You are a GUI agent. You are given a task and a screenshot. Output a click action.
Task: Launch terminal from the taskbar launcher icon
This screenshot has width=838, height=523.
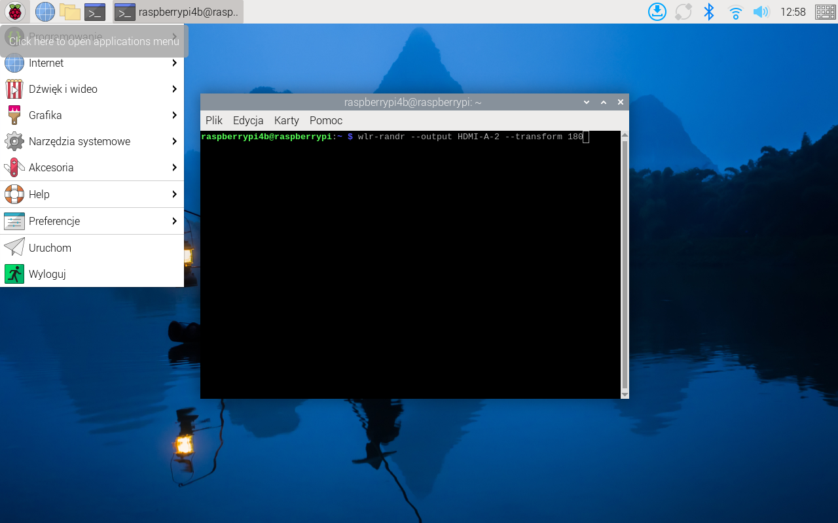[95, 12]
